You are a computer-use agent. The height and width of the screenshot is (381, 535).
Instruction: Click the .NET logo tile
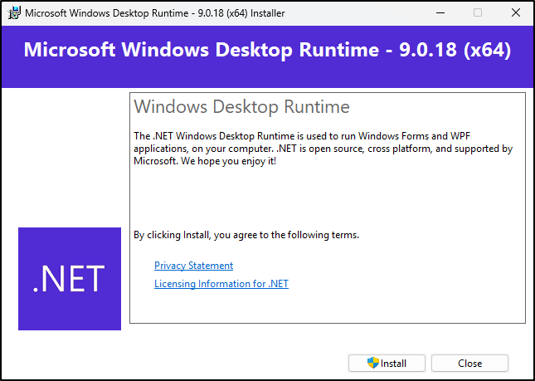(x=70, y=279)
